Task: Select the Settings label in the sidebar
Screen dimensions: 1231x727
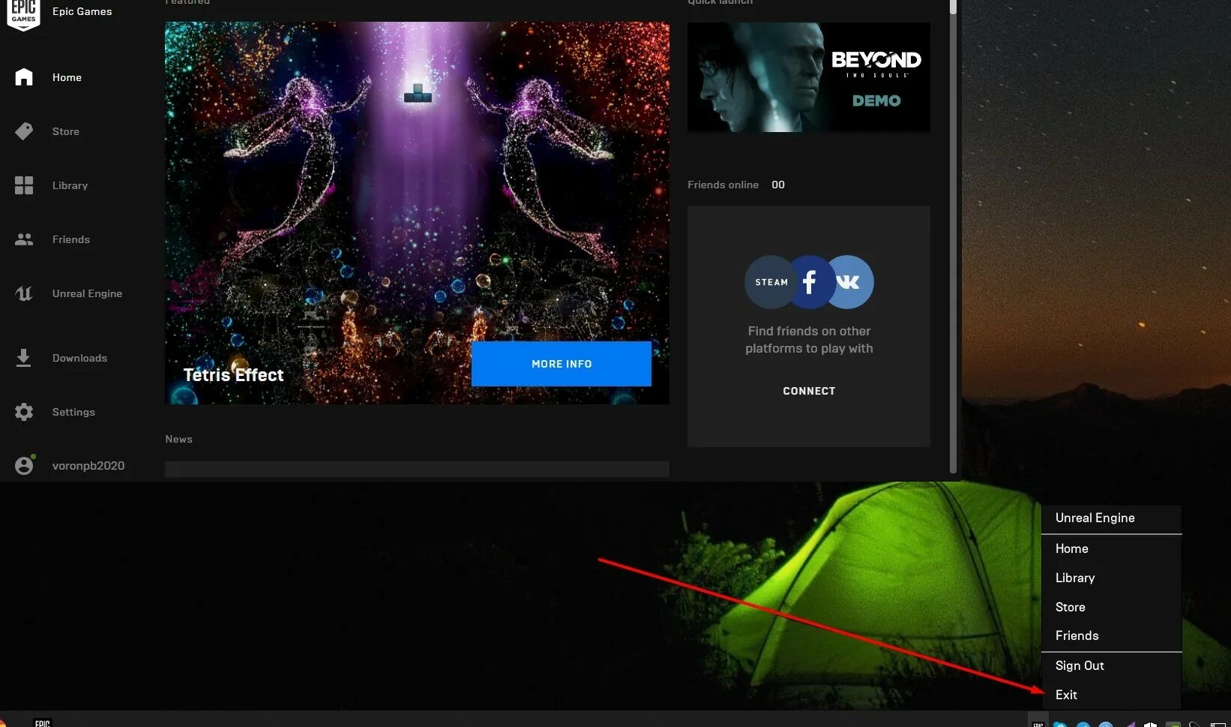Action: [73, 412]
